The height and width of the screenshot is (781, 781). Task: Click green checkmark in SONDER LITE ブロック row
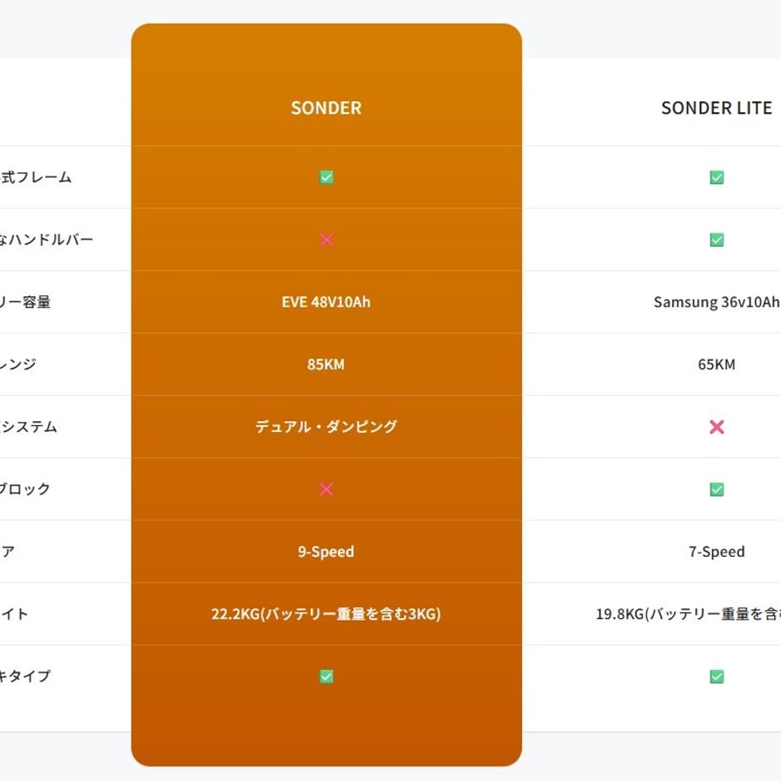[716, 489]
